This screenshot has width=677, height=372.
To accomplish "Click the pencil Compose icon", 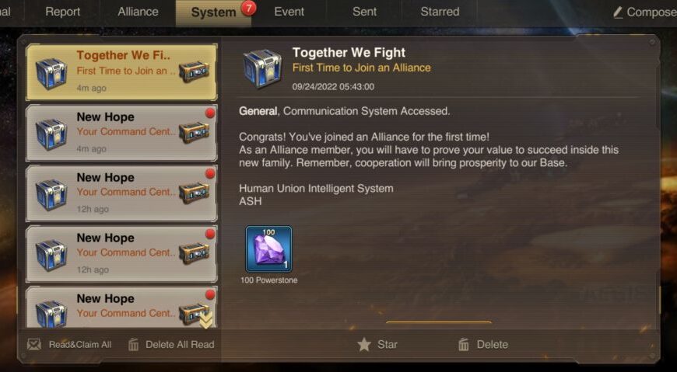I will (x=619, y=12).
